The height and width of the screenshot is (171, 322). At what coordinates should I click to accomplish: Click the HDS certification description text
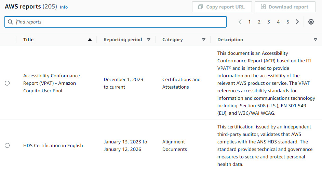click(x=265, y=145)
